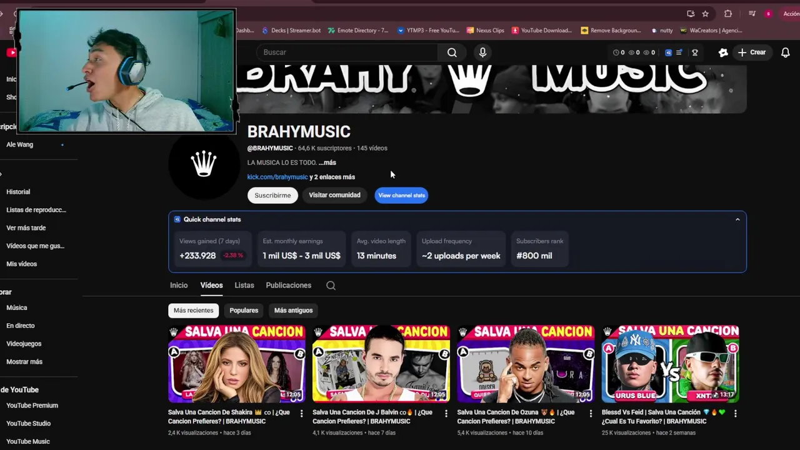The width and height of the screenshot is (800, 450).
Task: Open options menu for J Balvin video
Action: pyautogui.click(x=446, y=413)
